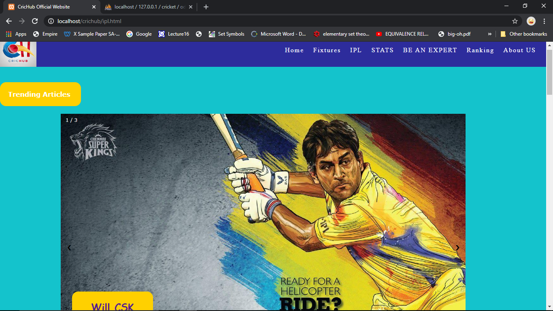Reload the page with refresh icon
553x311 pixels.
(35, 21)
